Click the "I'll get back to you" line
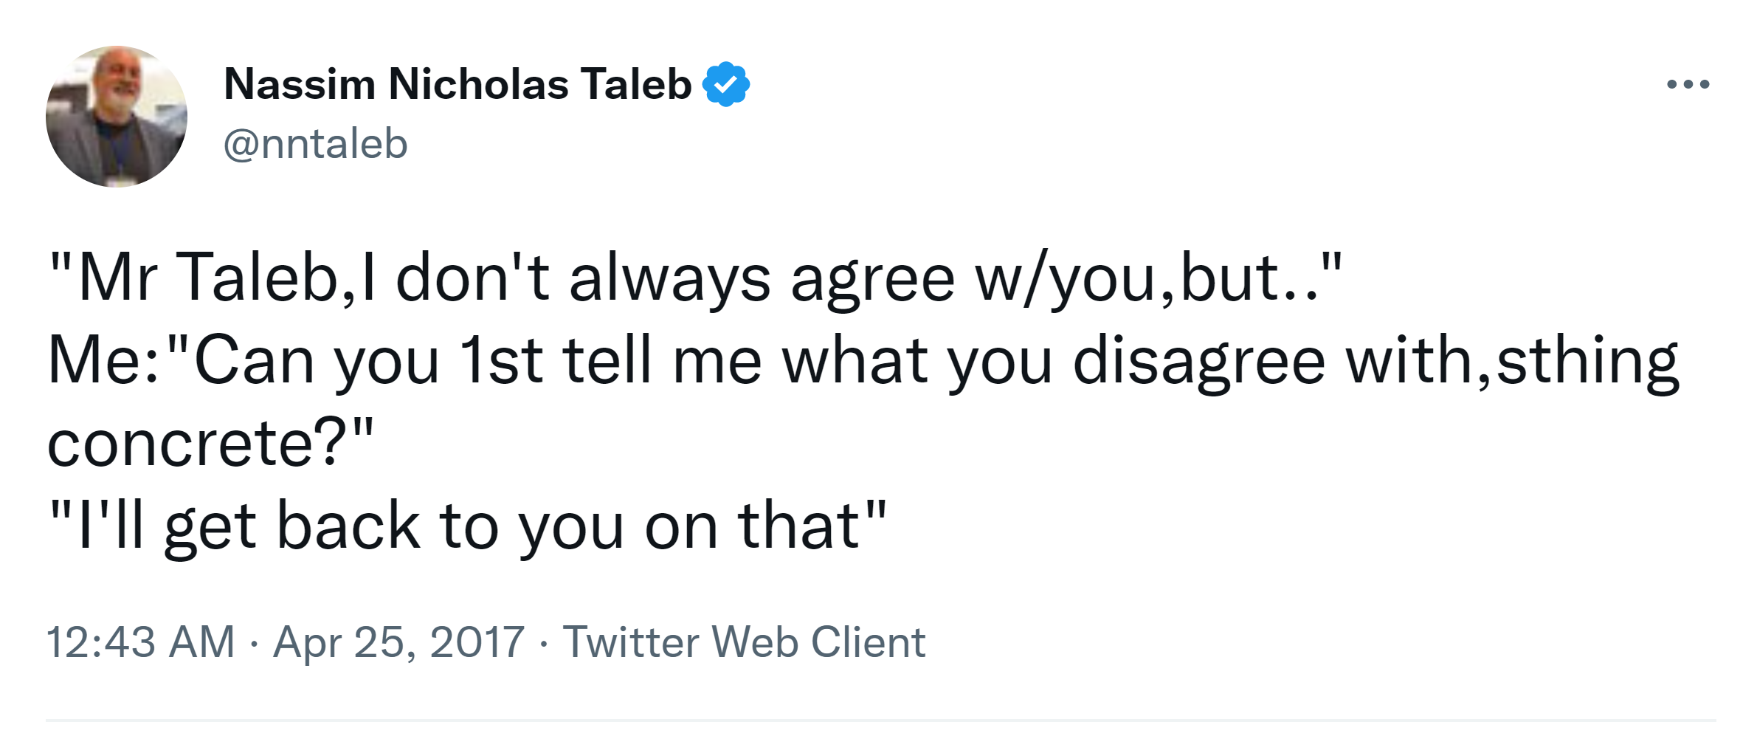This screenshot has height=753, width=1757. tap(466, 526)
